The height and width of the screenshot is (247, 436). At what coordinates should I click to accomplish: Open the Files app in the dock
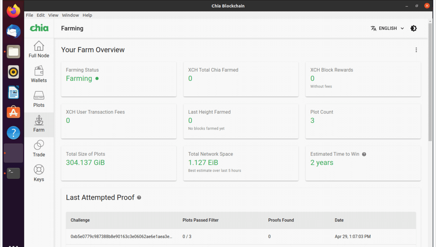coord(13,52)
